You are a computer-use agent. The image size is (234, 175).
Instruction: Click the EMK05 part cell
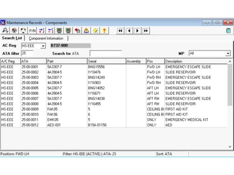(x=67, y=120)
